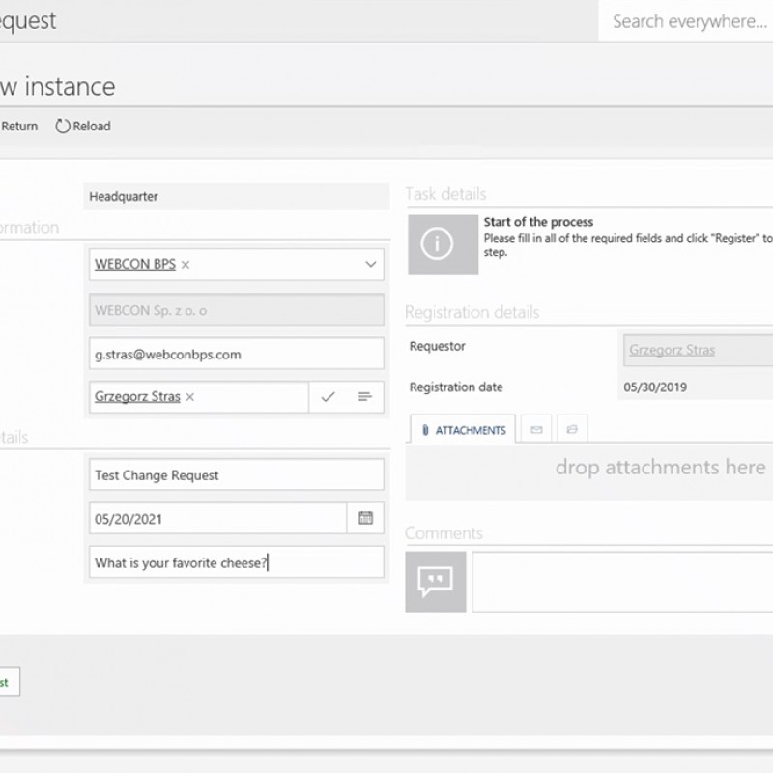Screen dimensions: 773x773
Task: Click the Return button in the toolbar
Action: [19, 126]
